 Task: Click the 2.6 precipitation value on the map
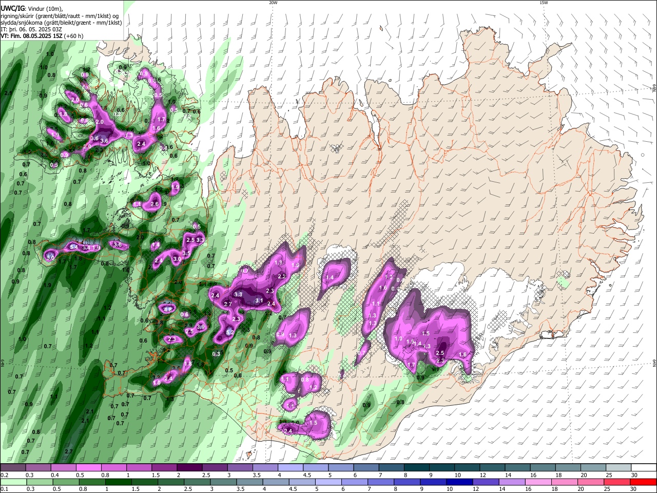click(154, 204)
